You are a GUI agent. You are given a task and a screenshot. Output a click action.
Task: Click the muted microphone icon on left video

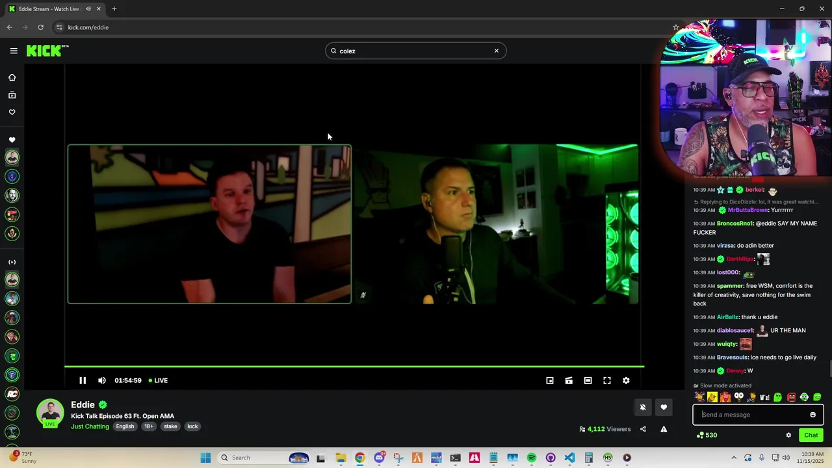363,295
